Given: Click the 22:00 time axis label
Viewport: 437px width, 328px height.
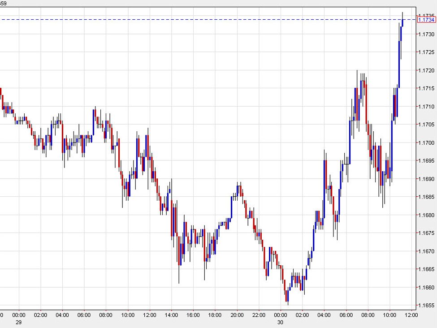Looking at the screenshot, I should pos(259,315).
